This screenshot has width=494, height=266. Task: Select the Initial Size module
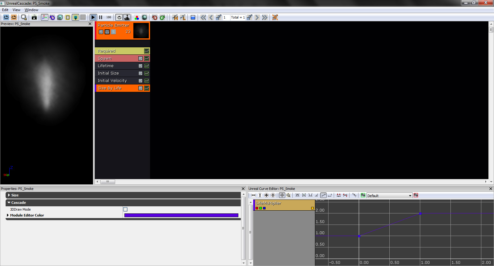(108, 73)
